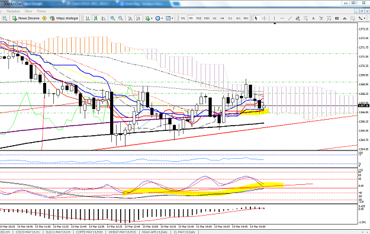This screenshot has height=234, width=370.
Task: Open the Okno menu
Action: [28, 11]
